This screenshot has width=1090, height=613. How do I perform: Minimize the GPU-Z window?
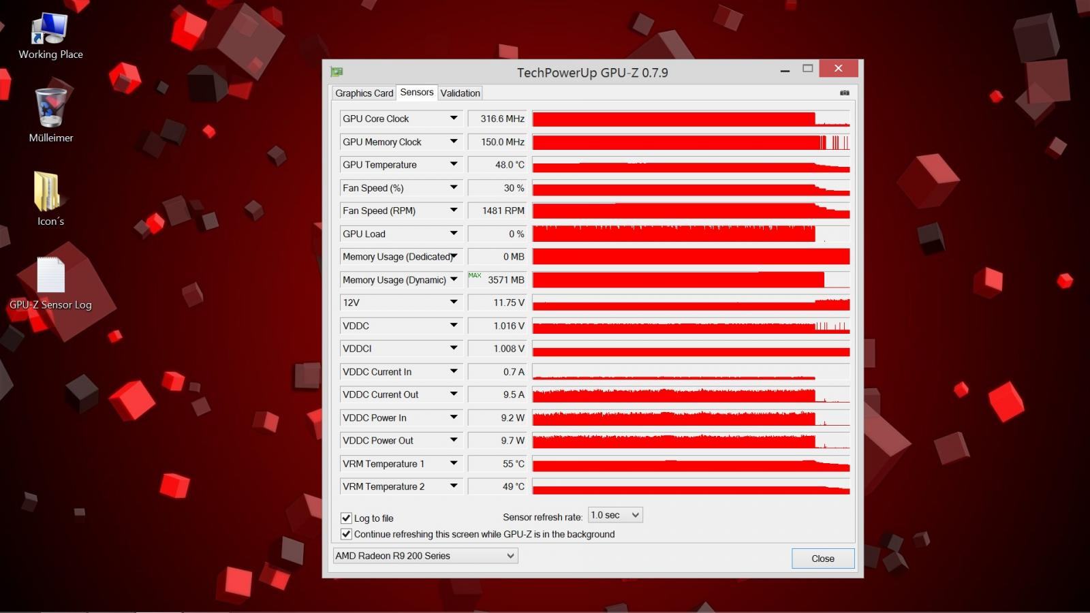click(x=785, y=69)
